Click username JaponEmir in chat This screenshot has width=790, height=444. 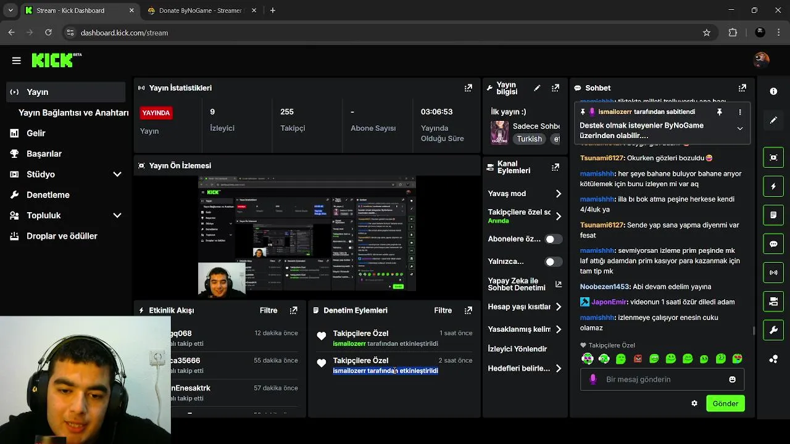click(x=609, y=302)
